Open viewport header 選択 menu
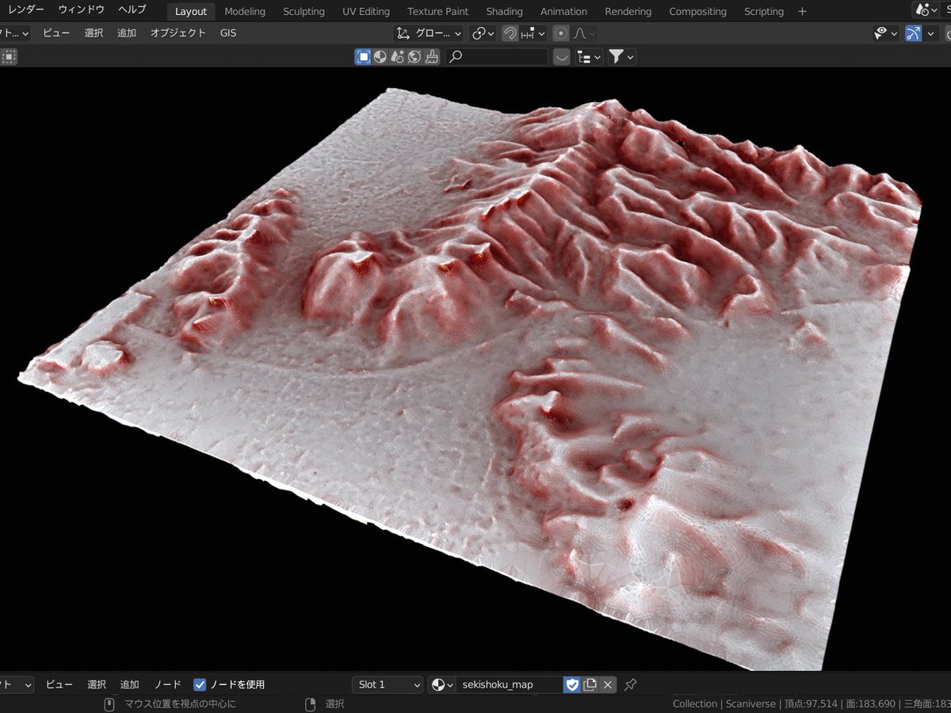 [94, 33]
